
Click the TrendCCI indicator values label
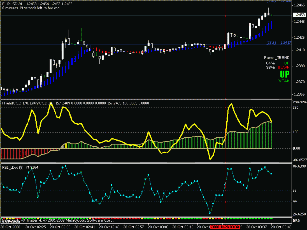[76, 103]
